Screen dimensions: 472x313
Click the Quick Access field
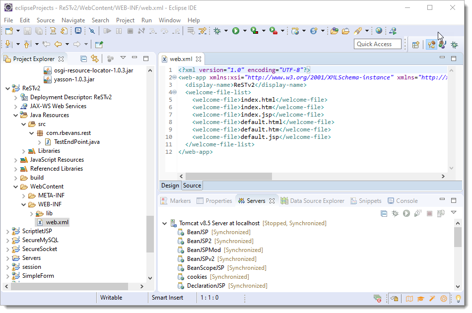pyautogui.click(x=378, y=44)
